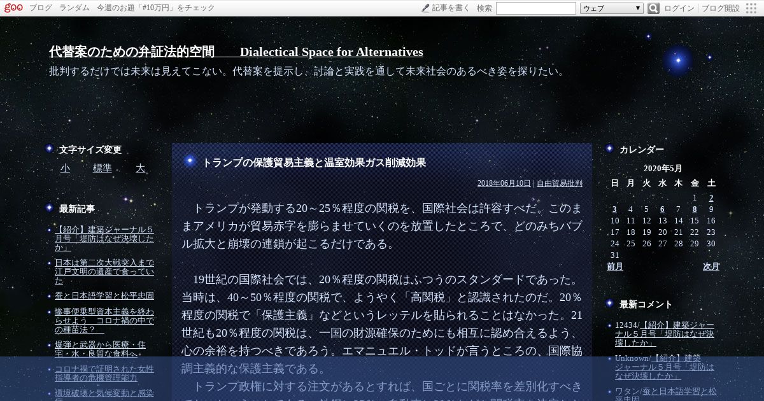
Task: Open article title トランプの保護貿易主義と温室効果ガス削減効果
Action: 314,162
